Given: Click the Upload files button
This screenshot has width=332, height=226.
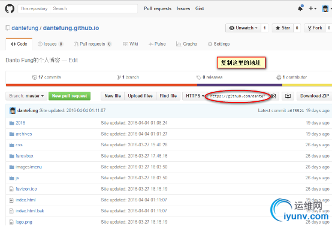Looking at the screenshot, I should click(140, 96).
